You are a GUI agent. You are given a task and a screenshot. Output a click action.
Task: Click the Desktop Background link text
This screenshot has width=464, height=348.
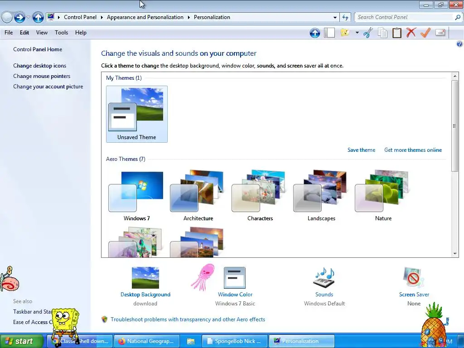145,295
